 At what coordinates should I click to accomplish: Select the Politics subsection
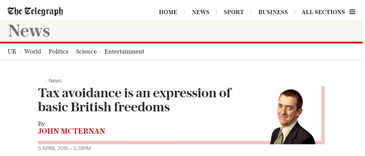pos(58,51)
